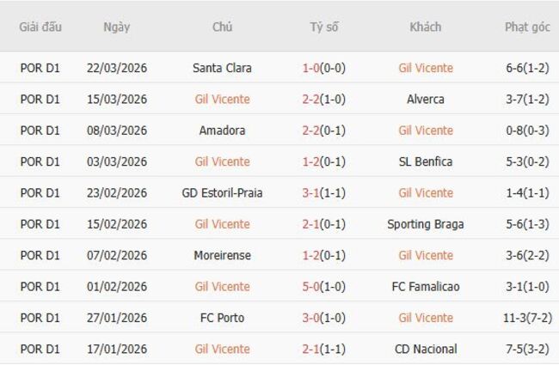Click SL Benfica in the away column
The image size is (559, 365).
point(426,161)
